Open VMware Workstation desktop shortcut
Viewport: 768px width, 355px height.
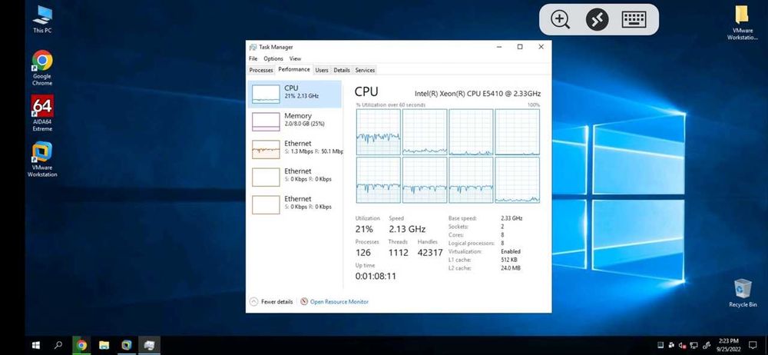pyautogui.click(x=42, y=159)
